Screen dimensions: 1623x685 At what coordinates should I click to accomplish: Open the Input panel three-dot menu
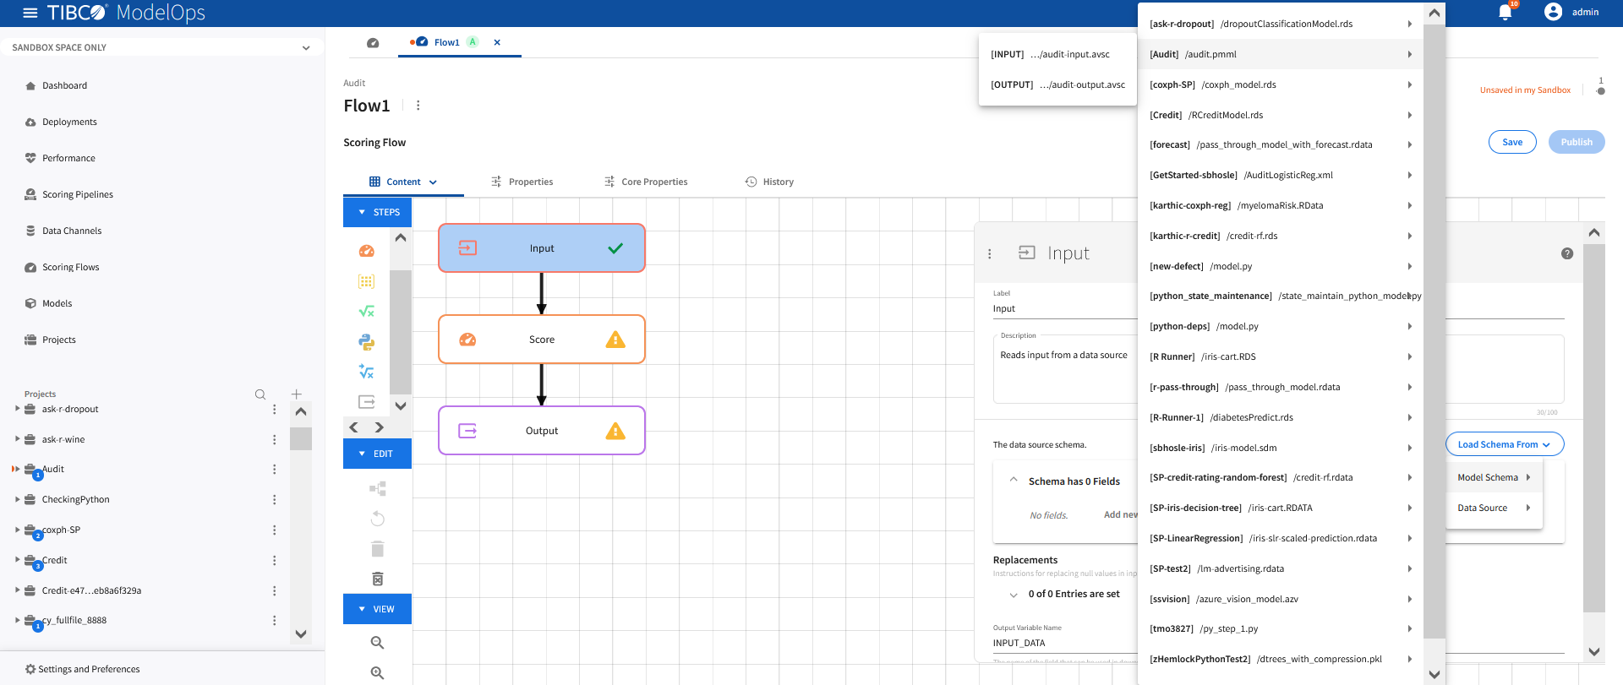tap(990, 253)
